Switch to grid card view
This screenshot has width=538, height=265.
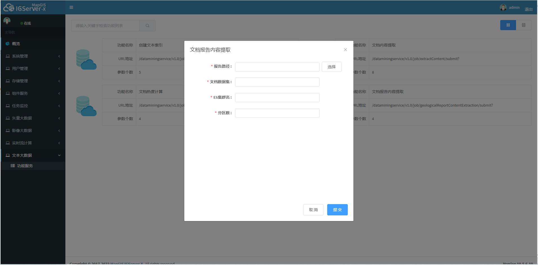(x=508, y=25)
